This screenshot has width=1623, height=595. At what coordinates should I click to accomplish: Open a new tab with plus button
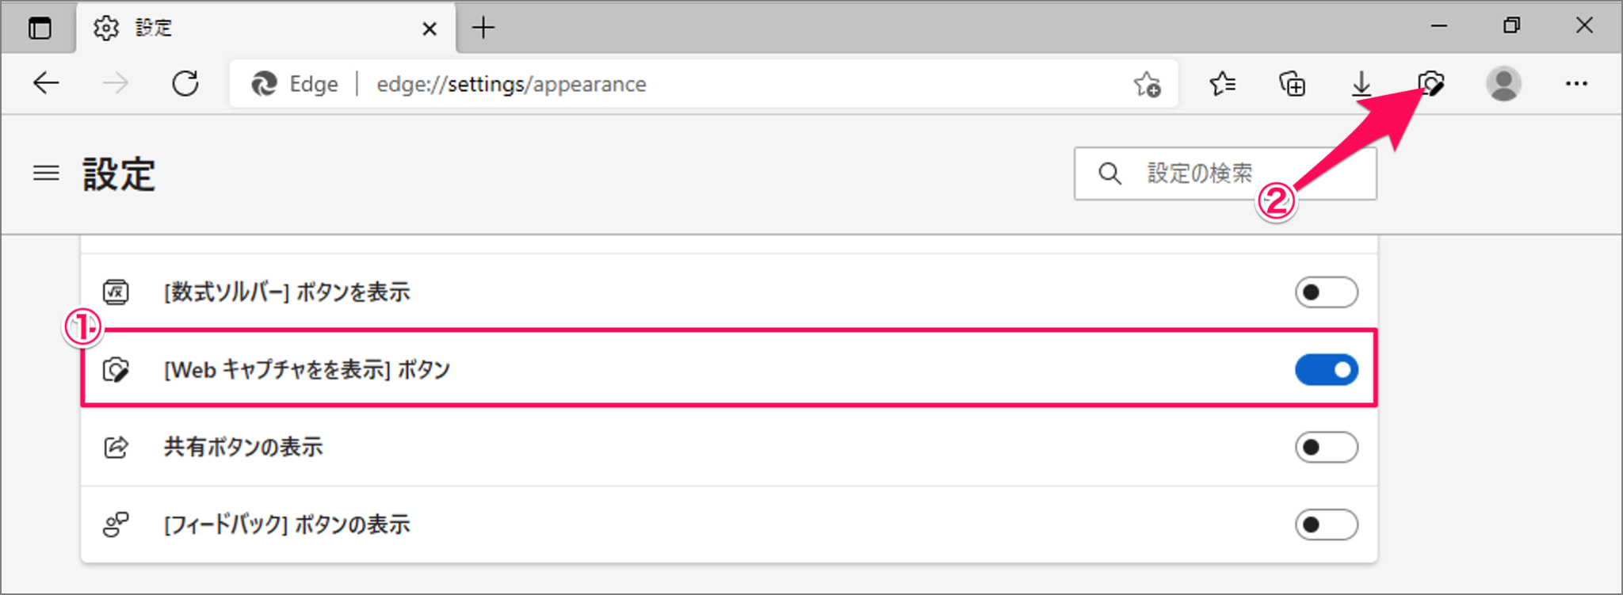[483, 28]
